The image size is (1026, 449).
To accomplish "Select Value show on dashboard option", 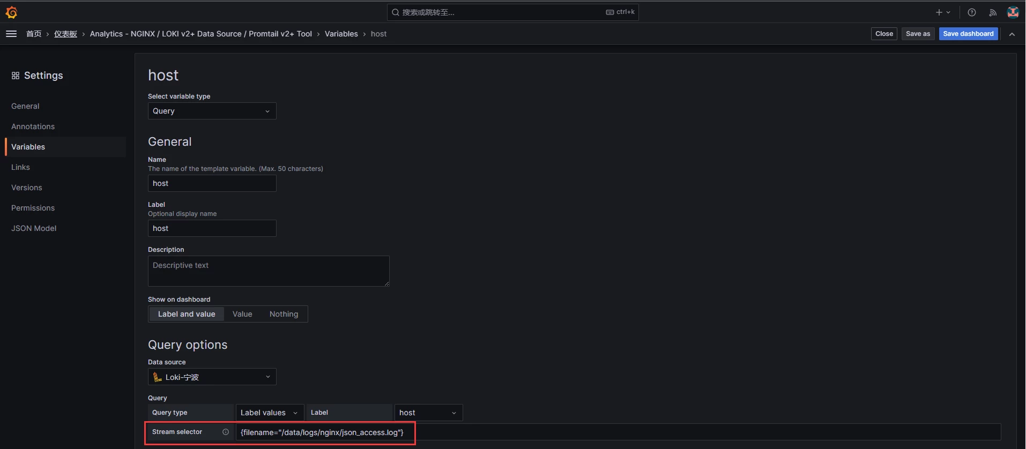I will click(x=242, y=314).
